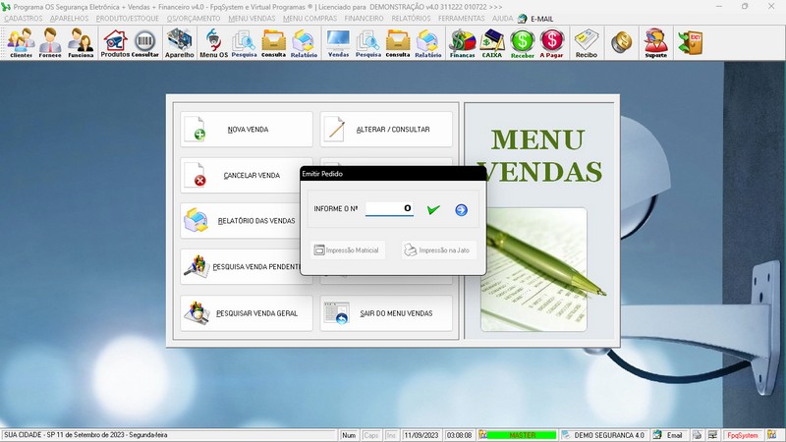This screenshot has width=786, height=442.
Task: Open the Produtos camera-house icon
Action: point(115,43)
